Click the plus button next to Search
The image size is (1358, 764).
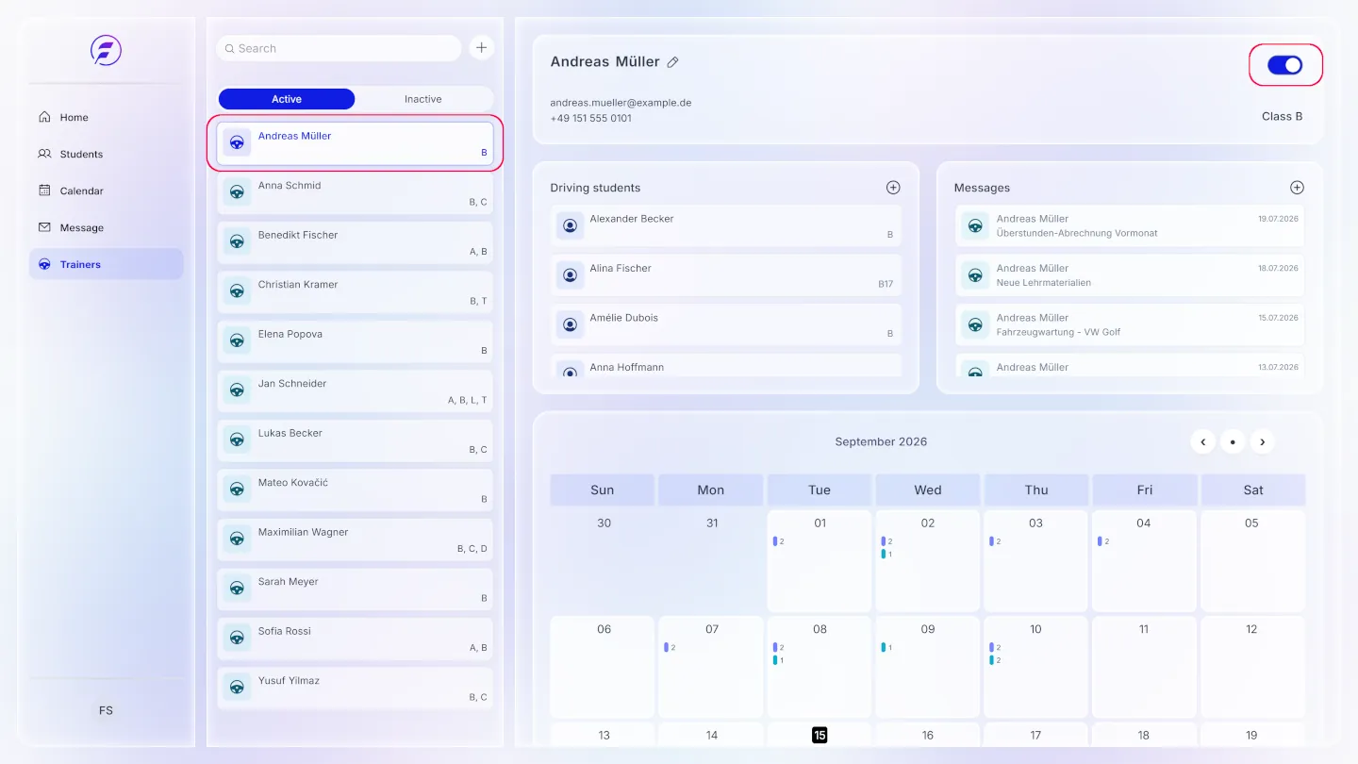click(481, 48)
